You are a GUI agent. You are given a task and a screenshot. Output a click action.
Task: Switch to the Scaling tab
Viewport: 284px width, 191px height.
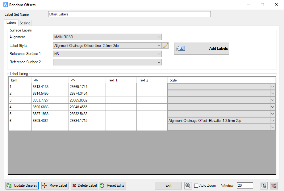click(x=25, y=23)
